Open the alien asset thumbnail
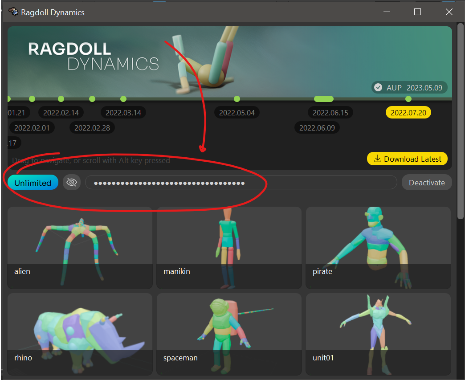The width and height of the screenshot is (465, 380). [x=80, y=247]
